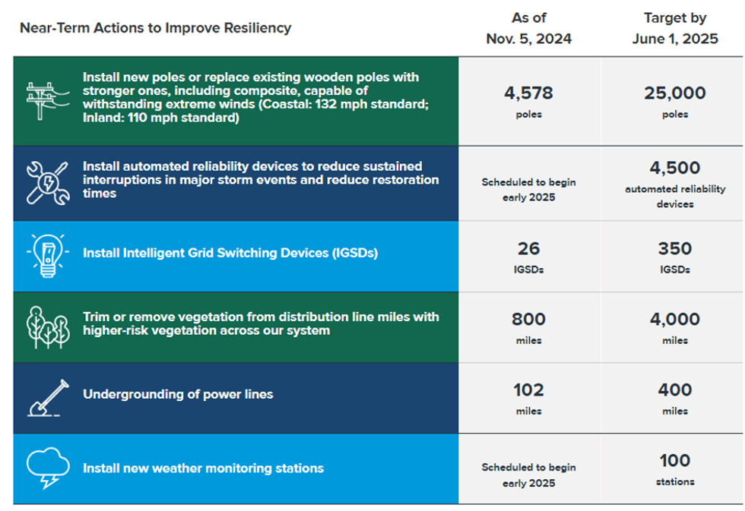Select the 25,000 poles target cell
Viewport: 745px width, 511px height.
tap(675, 101)
